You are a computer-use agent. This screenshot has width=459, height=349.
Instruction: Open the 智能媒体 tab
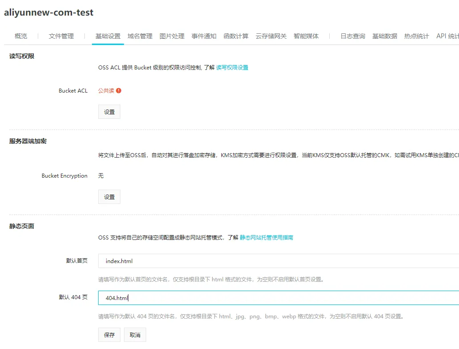click(306, 36)
